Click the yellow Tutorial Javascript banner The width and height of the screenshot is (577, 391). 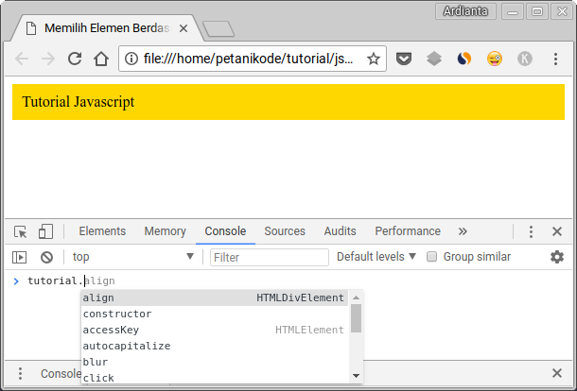[x=288, y=102]
